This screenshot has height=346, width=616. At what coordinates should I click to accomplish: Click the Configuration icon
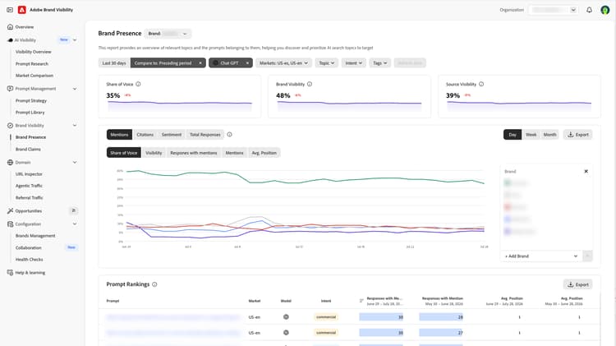click(10, 224)
